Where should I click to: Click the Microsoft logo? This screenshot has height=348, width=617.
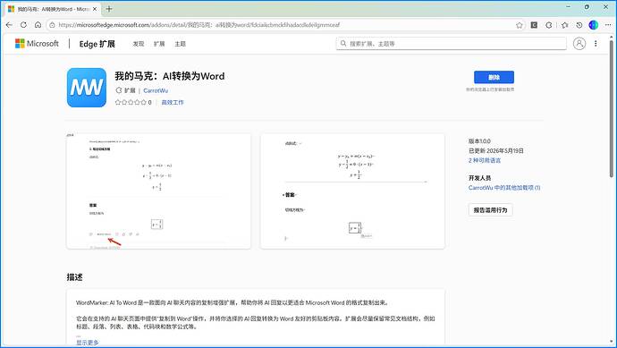point(37,43)
